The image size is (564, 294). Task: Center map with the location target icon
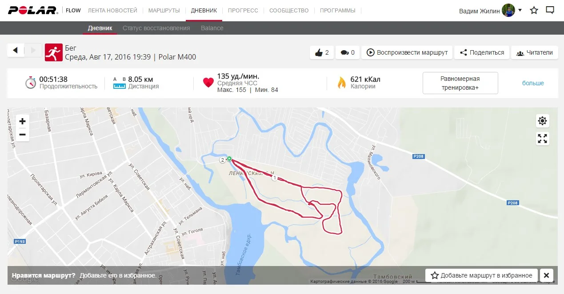point(542,120)
